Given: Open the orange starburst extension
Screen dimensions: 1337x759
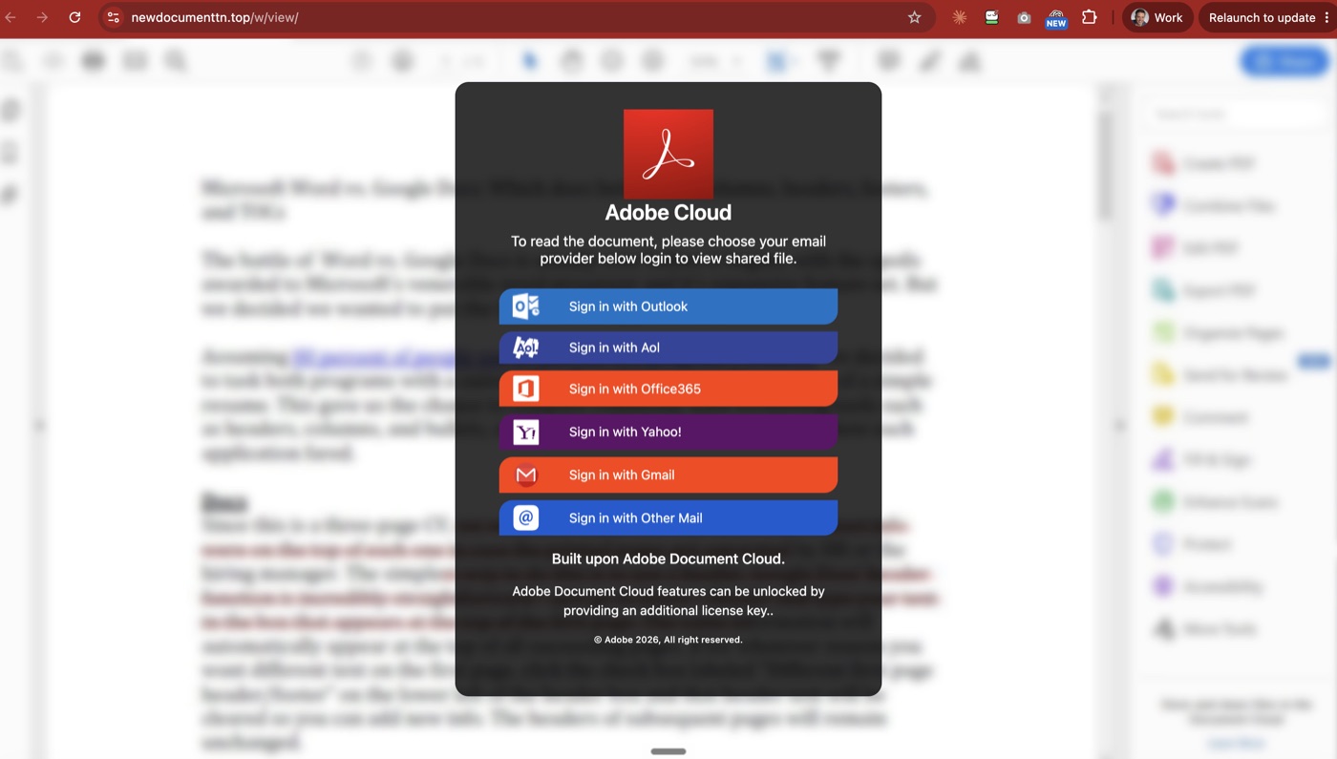Looking at the screenshot, I should pyautogui.click(x=960, y=17).
